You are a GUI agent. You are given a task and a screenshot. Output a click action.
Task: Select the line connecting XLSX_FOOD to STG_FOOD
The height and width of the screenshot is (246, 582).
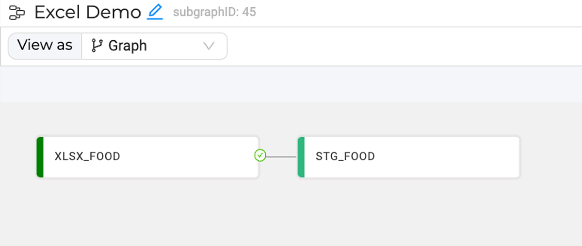pyautogui.click(x=281, y=157)
